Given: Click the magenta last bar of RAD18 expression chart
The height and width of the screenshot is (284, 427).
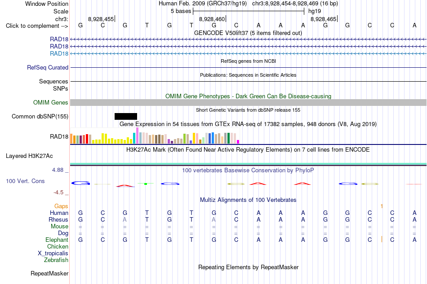Looking at the screenshot, I should 238,142.
